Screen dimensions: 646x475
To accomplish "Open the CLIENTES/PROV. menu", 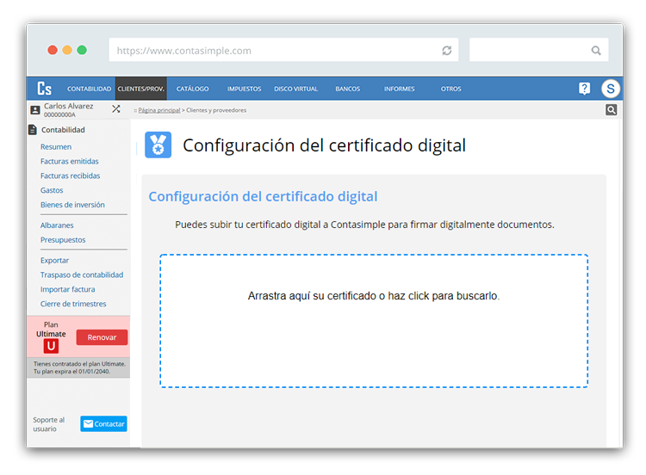I will [140, 89].
